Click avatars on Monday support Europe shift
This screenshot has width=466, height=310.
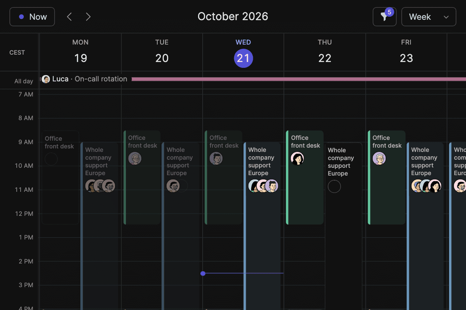click(x=100, y=186)
